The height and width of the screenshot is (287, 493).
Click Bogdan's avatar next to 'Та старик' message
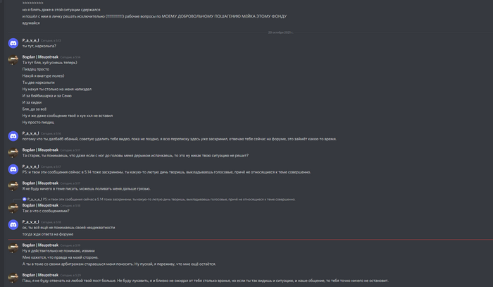tap(13, 152)
